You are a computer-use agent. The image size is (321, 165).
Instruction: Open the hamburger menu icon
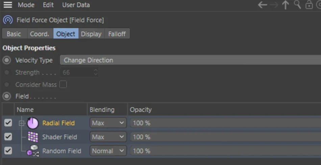(8, 5)
